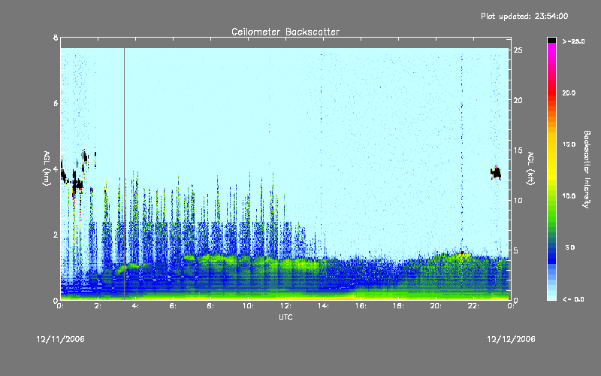
Task: Click the "5.0" colorbar label
Action: pos(570,247)
